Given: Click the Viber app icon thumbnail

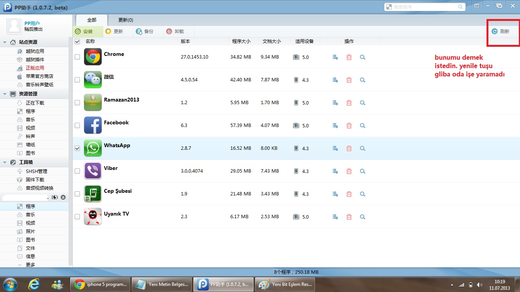Looking at the screenshot, I should click(93, 171).
